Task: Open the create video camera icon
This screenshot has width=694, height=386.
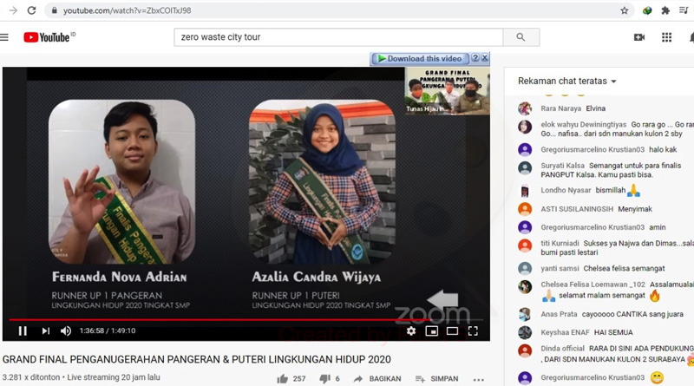Action: [x=639, y=37]
